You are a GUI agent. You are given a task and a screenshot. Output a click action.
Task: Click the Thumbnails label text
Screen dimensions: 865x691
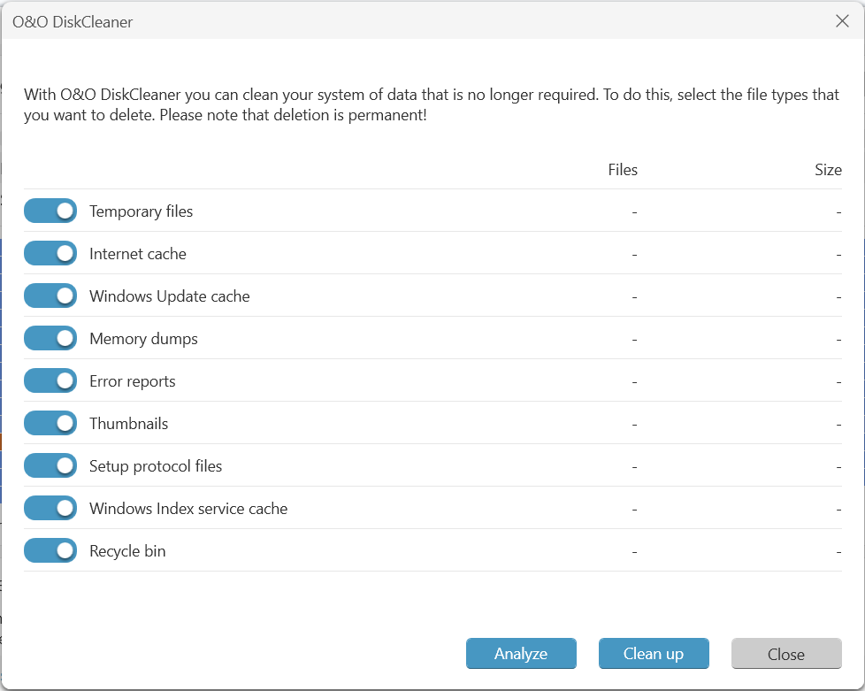pos(128,424)
